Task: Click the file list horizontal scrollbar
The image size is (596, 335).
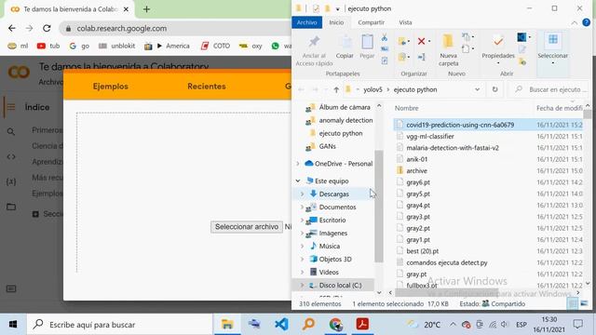Action: (x=447, y=293)
